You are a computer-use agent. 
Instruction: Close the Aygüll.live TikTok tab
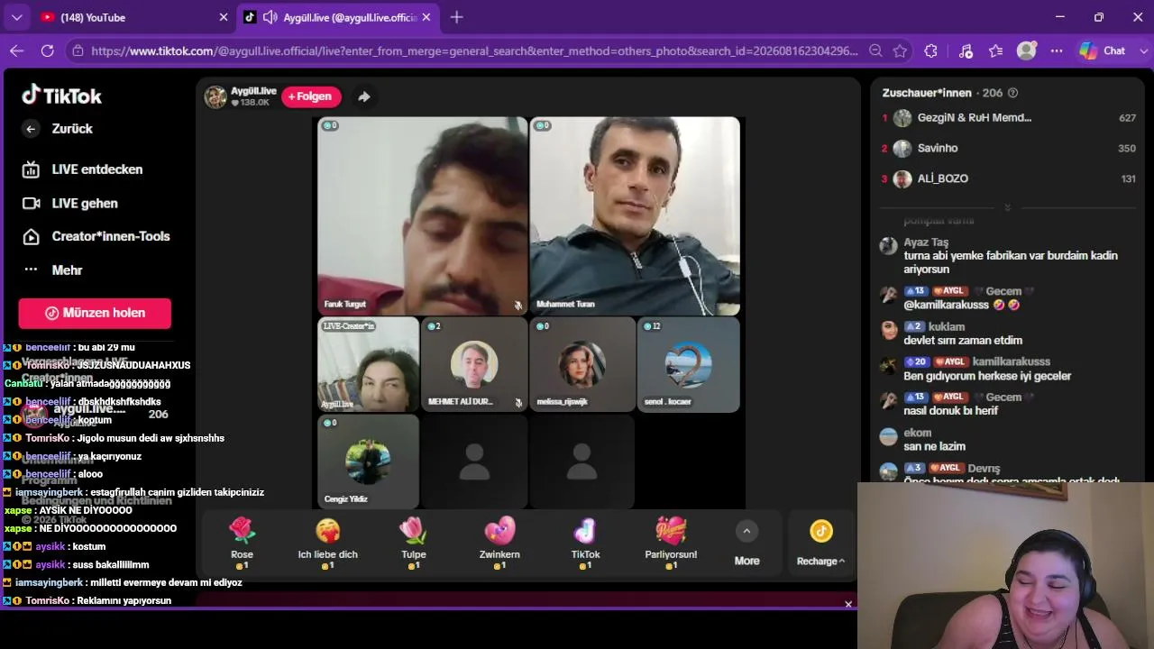pos(426,17)
